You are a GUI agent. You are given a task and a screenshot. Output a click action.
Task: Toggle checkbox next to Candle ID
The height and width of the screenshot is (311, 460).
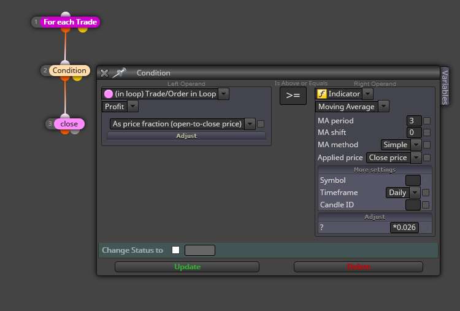426,205
